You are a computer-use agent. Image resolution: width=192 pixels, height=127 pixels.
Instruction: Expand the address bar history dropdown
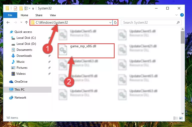click(110, 22)
